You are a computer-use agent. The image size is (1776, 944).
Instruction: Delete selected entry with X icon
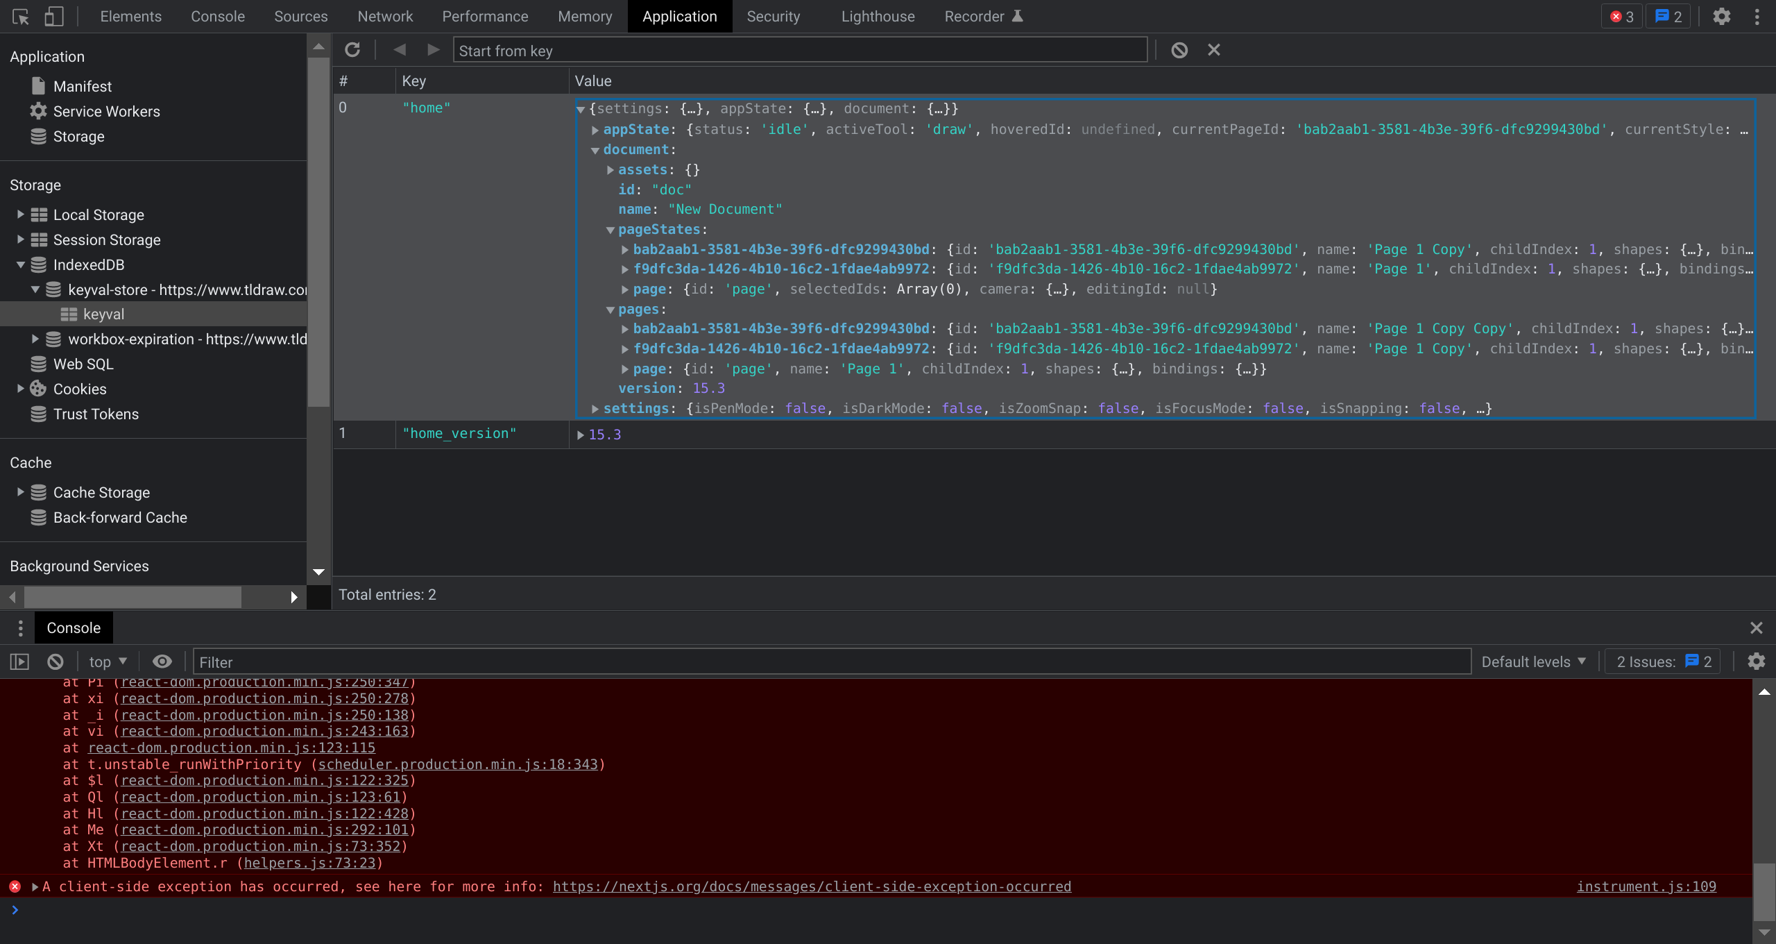(1213, 50)
